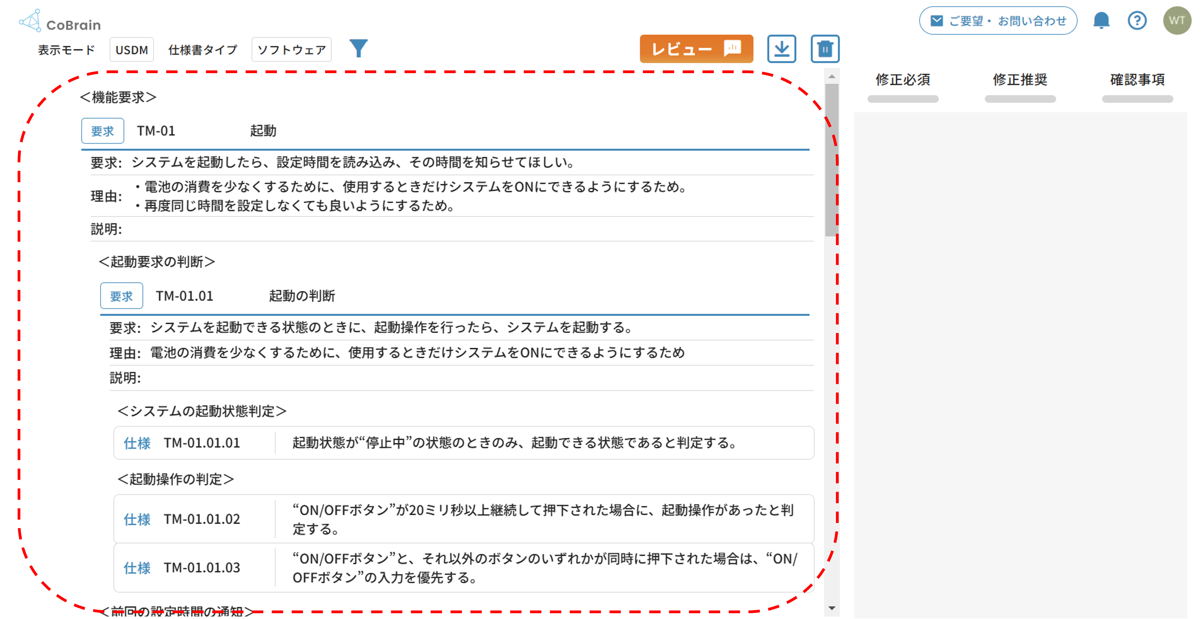Screen dimensions: 1203x619
Task: Click the orange レビュー button
Action: [696, 49]
